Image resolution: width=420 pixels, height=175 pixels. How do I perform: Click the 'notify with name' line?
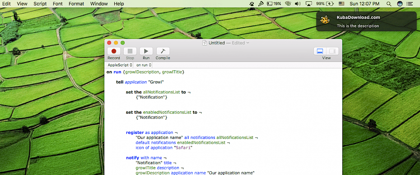(x=146, y=158)
